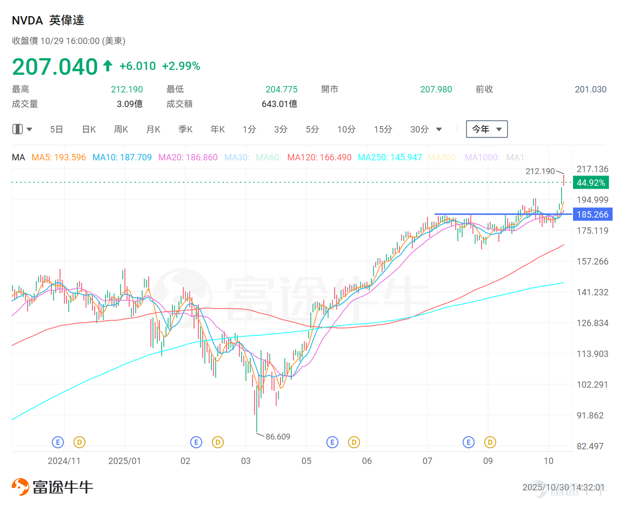Toggle the MA10 indicator line

(122, 157)
